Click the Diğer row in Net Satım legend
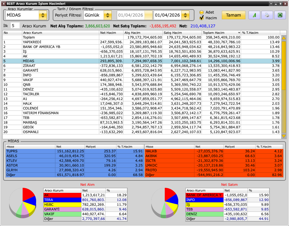289x226 pixels. click(x=228, y=219)
